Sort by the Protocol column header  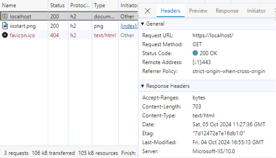[x=80, y=6]
